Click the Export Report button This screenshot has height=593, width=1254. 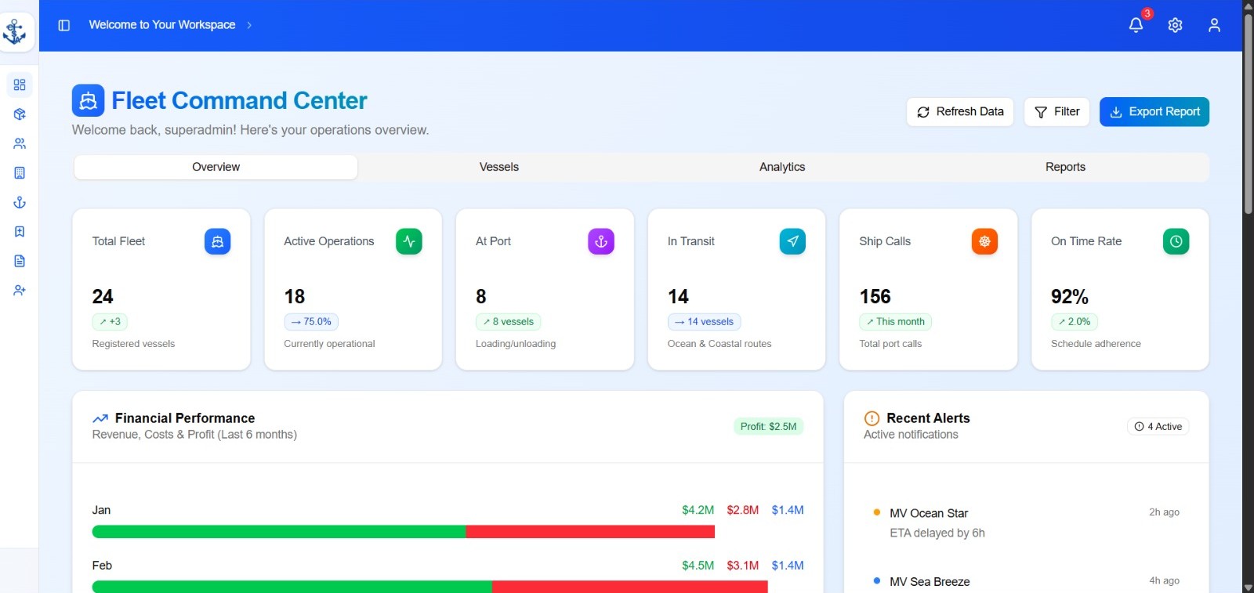pyautogui.click(x=1154, y=112)
